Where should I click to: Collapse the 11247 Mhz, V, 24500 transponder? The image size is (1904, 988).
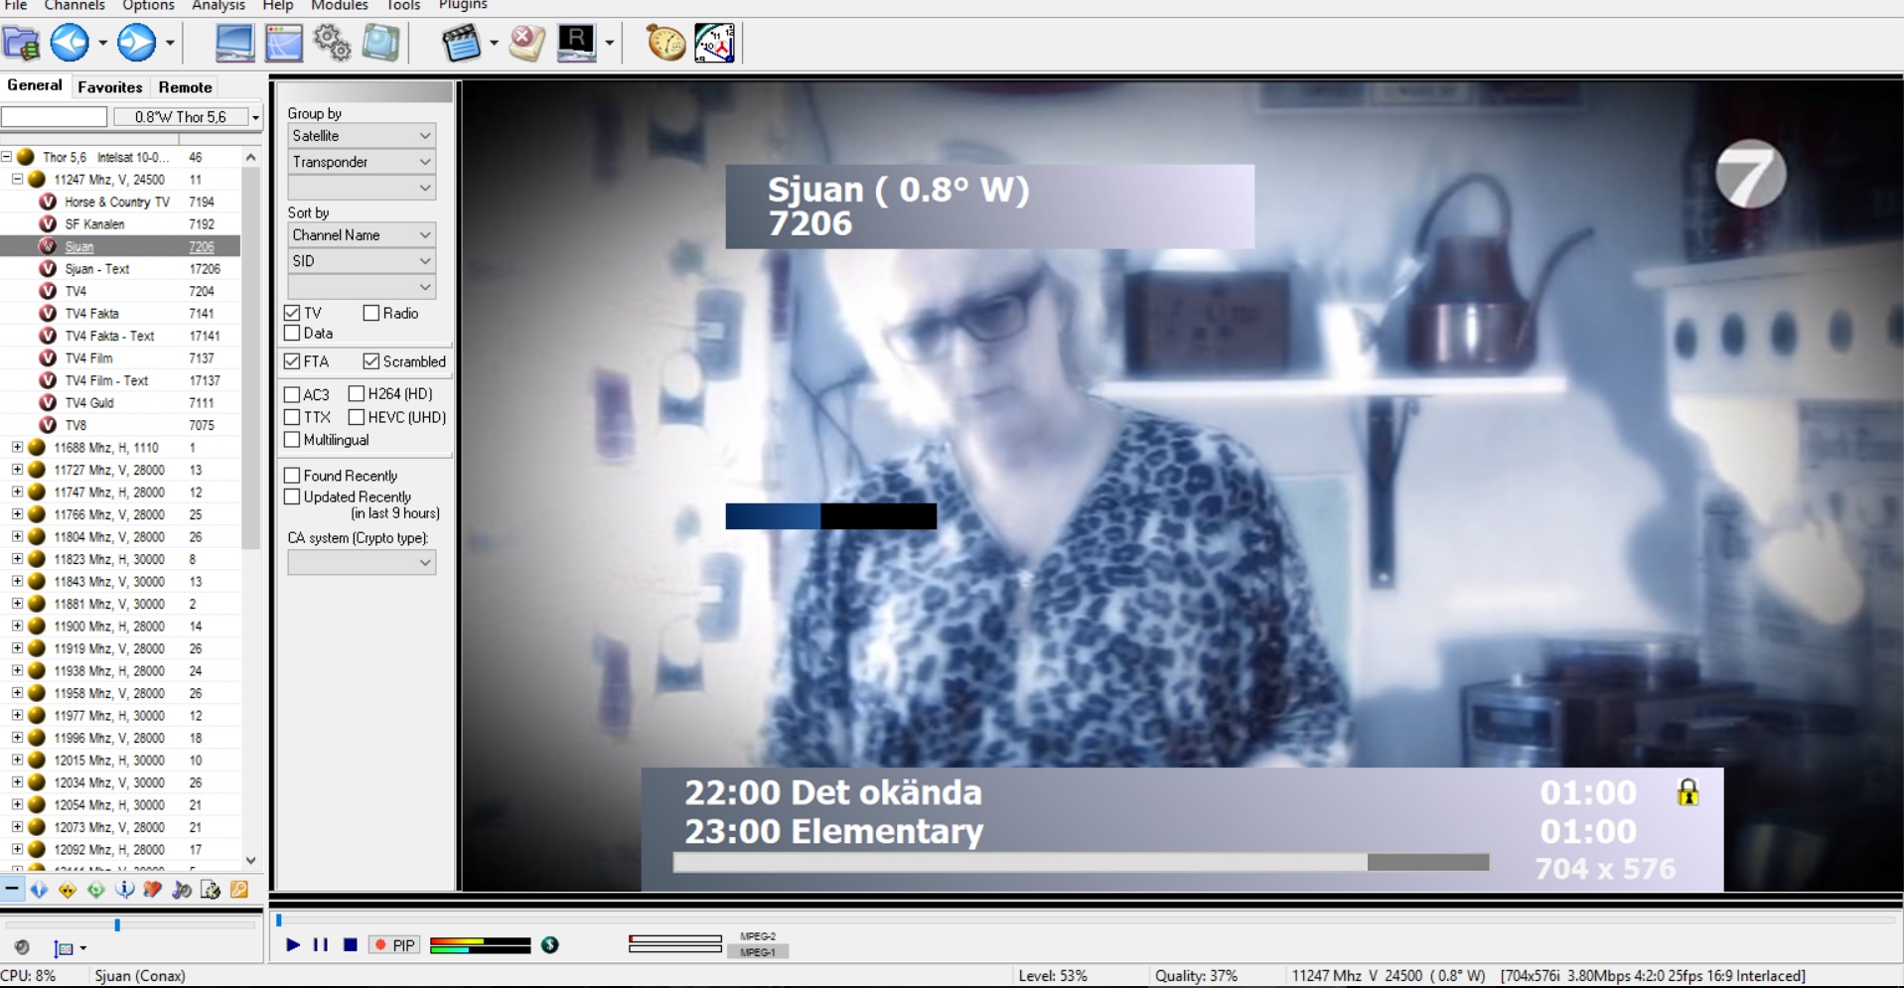click(17, 180)
